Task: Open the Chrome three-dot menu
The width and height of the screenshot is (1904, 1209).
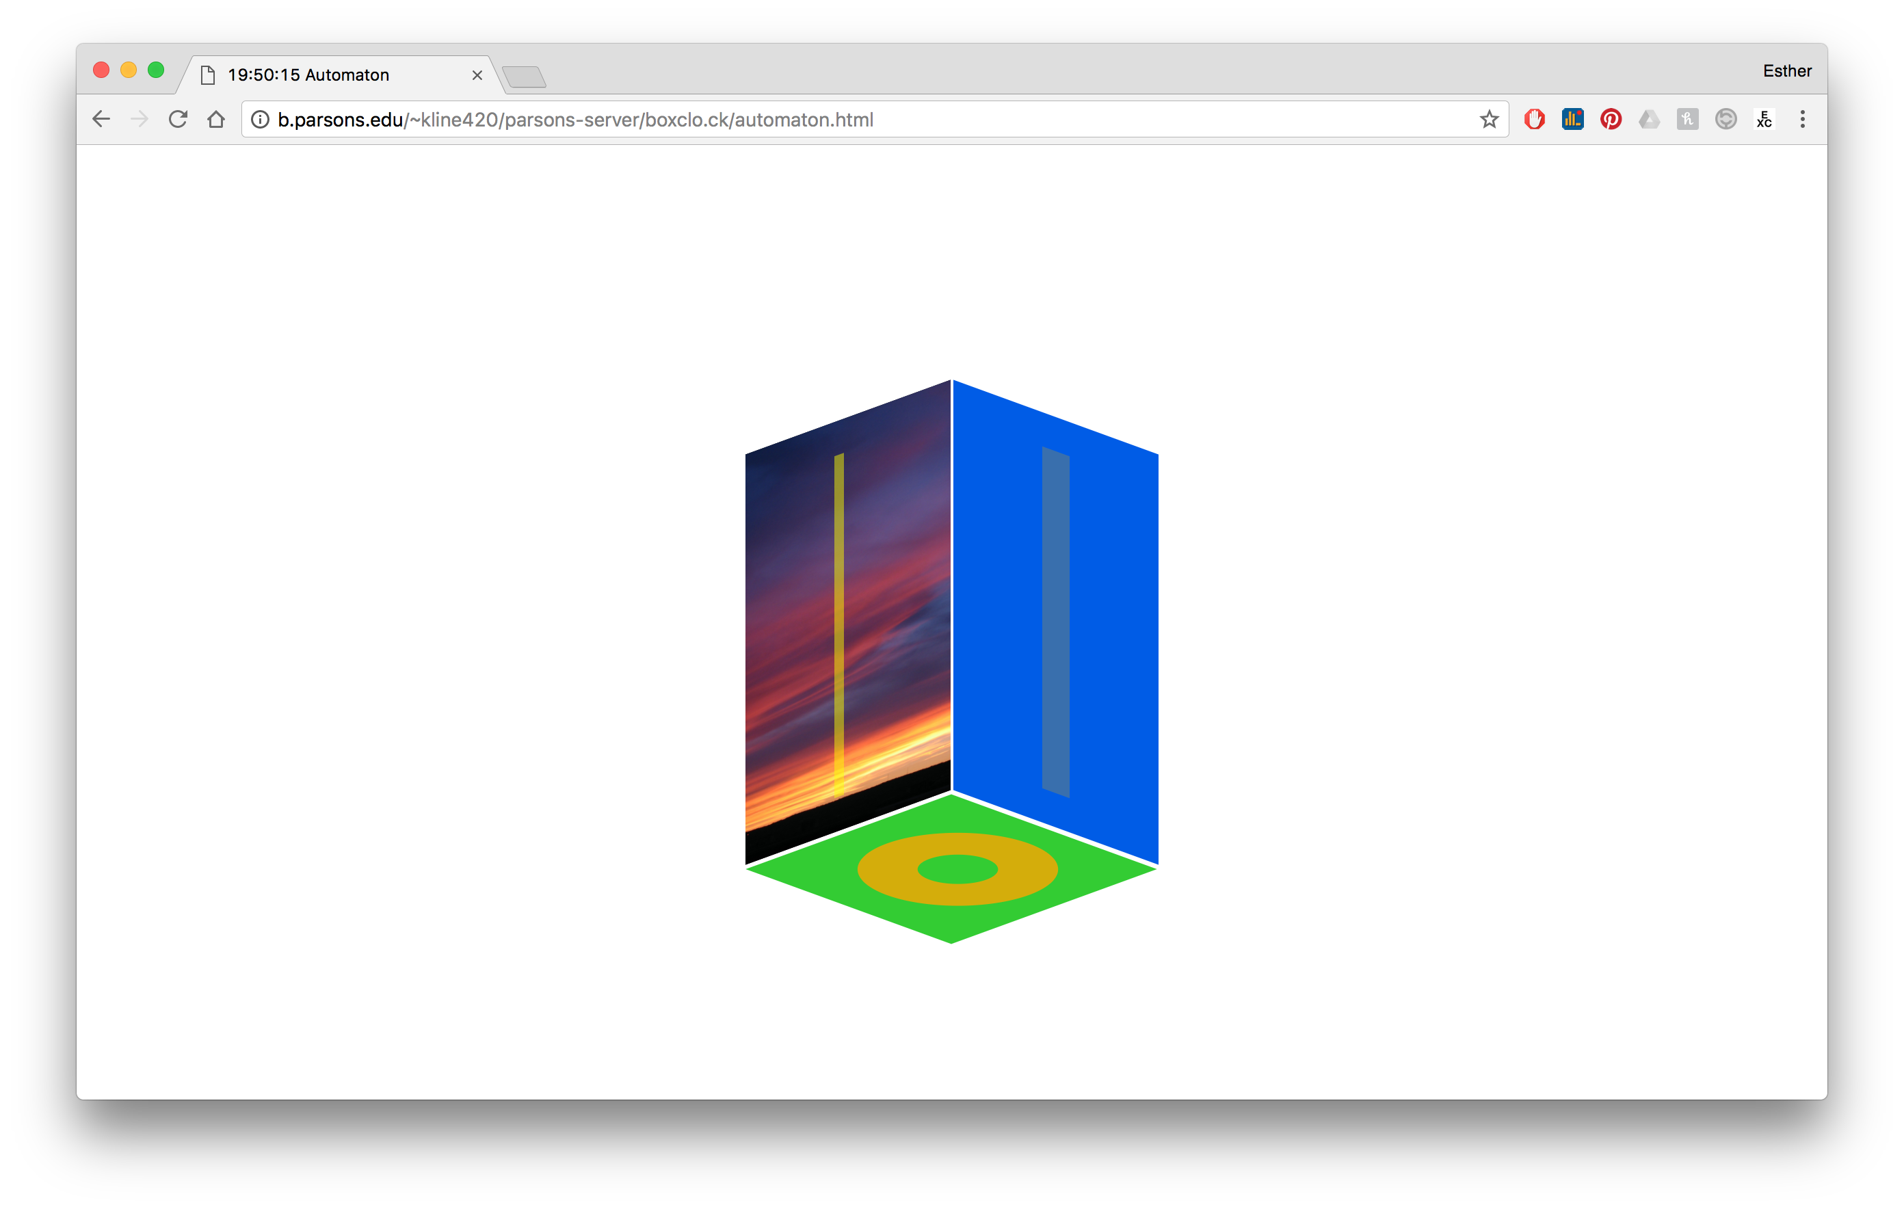Action: click(x=1803, y=120)
